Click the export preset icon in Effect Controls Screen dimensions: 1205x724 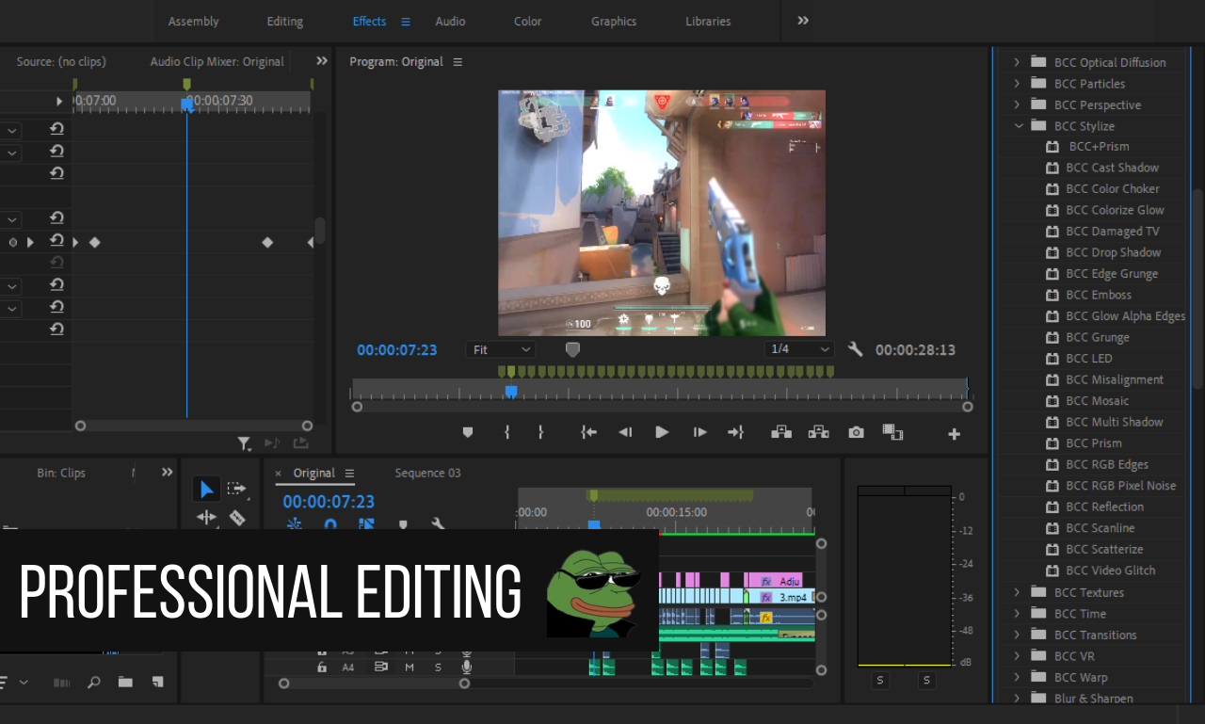pos(300,442)
